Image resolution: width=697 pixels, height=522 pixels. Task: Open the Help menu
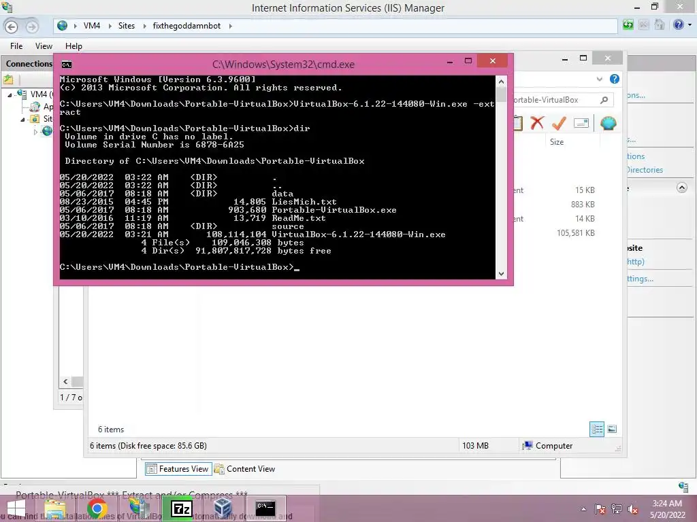(x=74, y=46)
